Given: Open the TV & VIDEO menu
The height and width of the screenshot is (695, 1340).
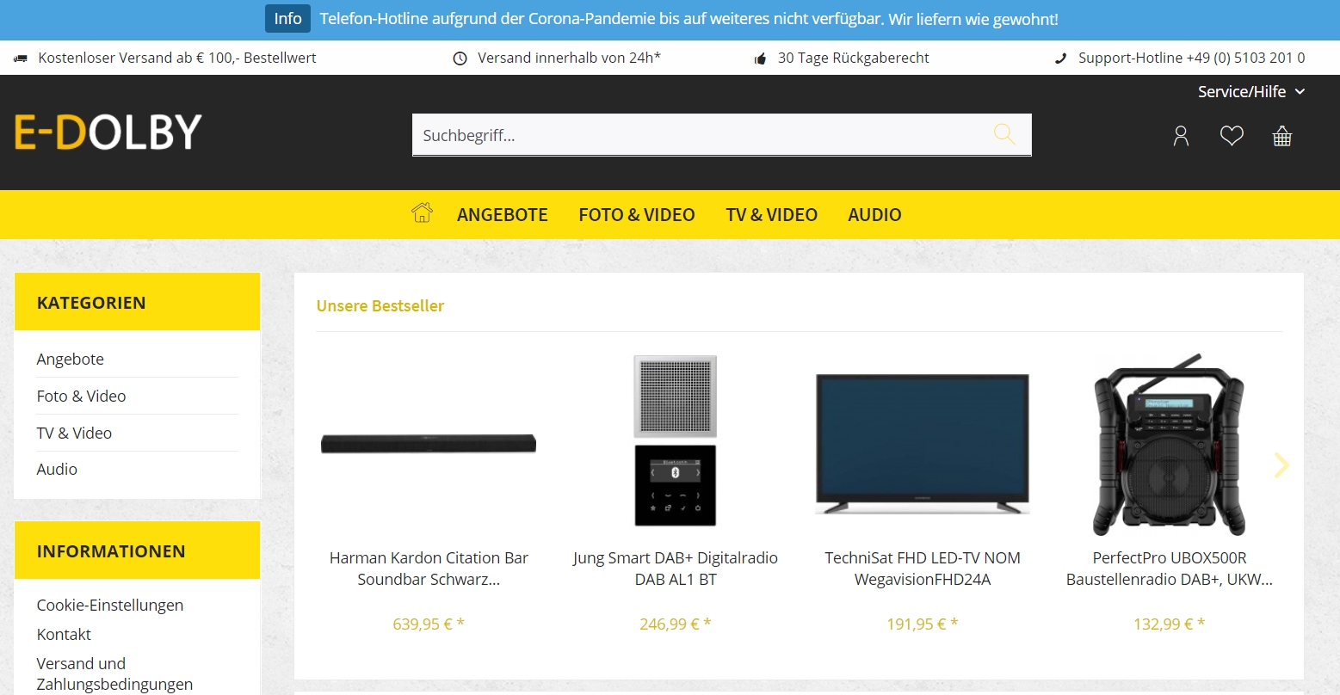Looking at the screenshot, I should pyautogui.click(x=772, y=215).
